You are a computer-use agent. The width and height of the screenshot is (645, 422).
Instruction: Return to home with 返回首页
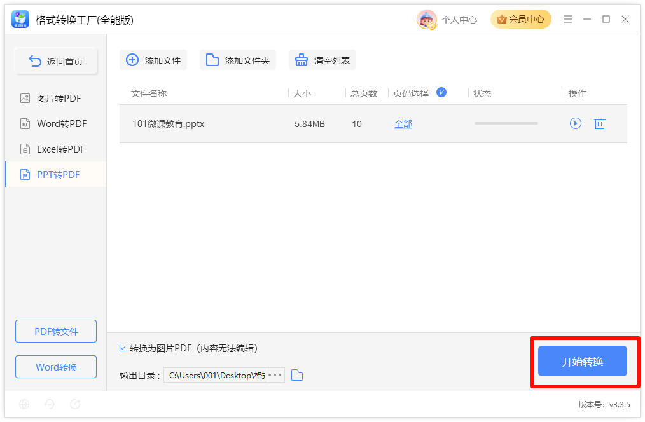pos(56,61)
